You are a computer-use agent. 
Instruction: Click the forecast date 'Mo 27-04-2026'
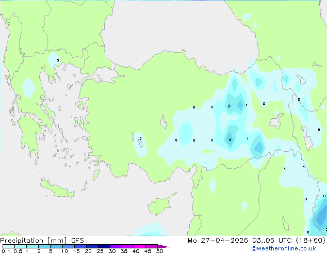tap(218, 241)
